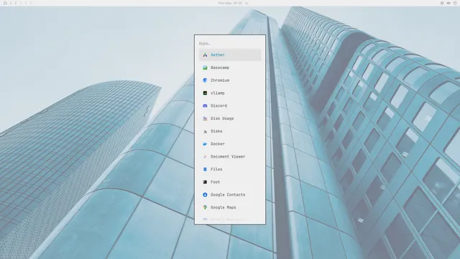Image resolution: width=460 pixels, height=259 pixels.
Task: Open the volume speaker icon in tray
Action: 448,3
